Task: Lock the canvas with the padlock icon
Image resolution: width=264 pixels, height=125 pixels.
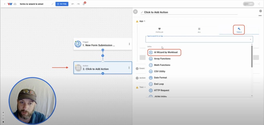Action: 3,122
